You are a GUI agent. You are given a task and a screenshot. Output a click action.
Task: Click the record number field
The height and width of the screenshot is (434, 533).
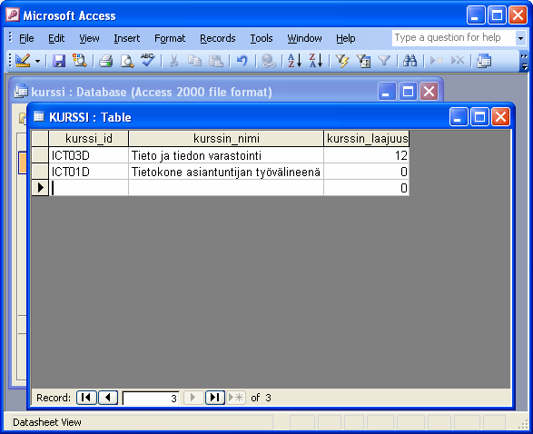click(x=151, y=398)
